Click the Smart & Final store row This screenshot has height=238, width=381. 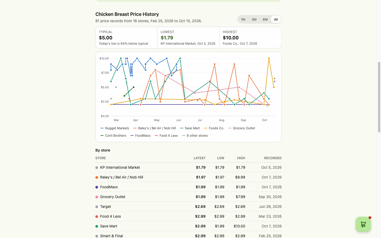pyautogui.click(x=188, y=236)
